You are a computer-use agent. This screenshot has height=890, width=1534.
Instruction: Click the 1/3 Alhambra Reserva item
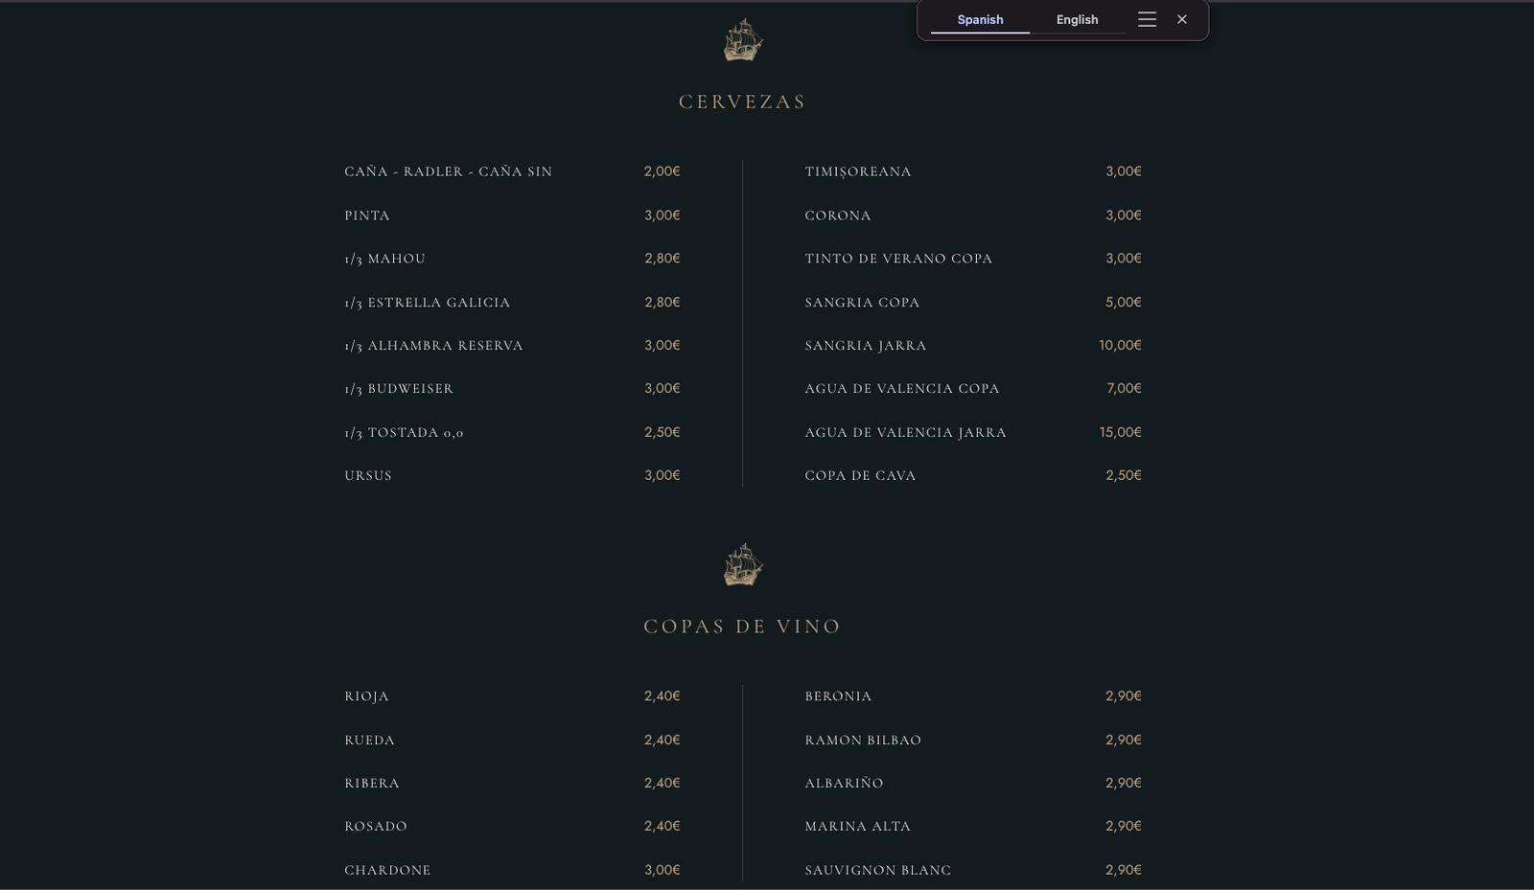(433, 345)
